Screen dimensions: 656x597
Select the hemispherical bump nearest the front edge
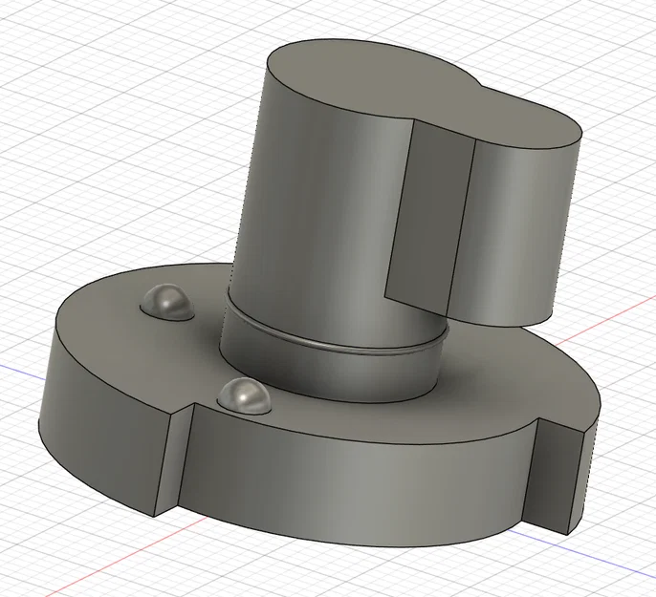pos(245,395)
